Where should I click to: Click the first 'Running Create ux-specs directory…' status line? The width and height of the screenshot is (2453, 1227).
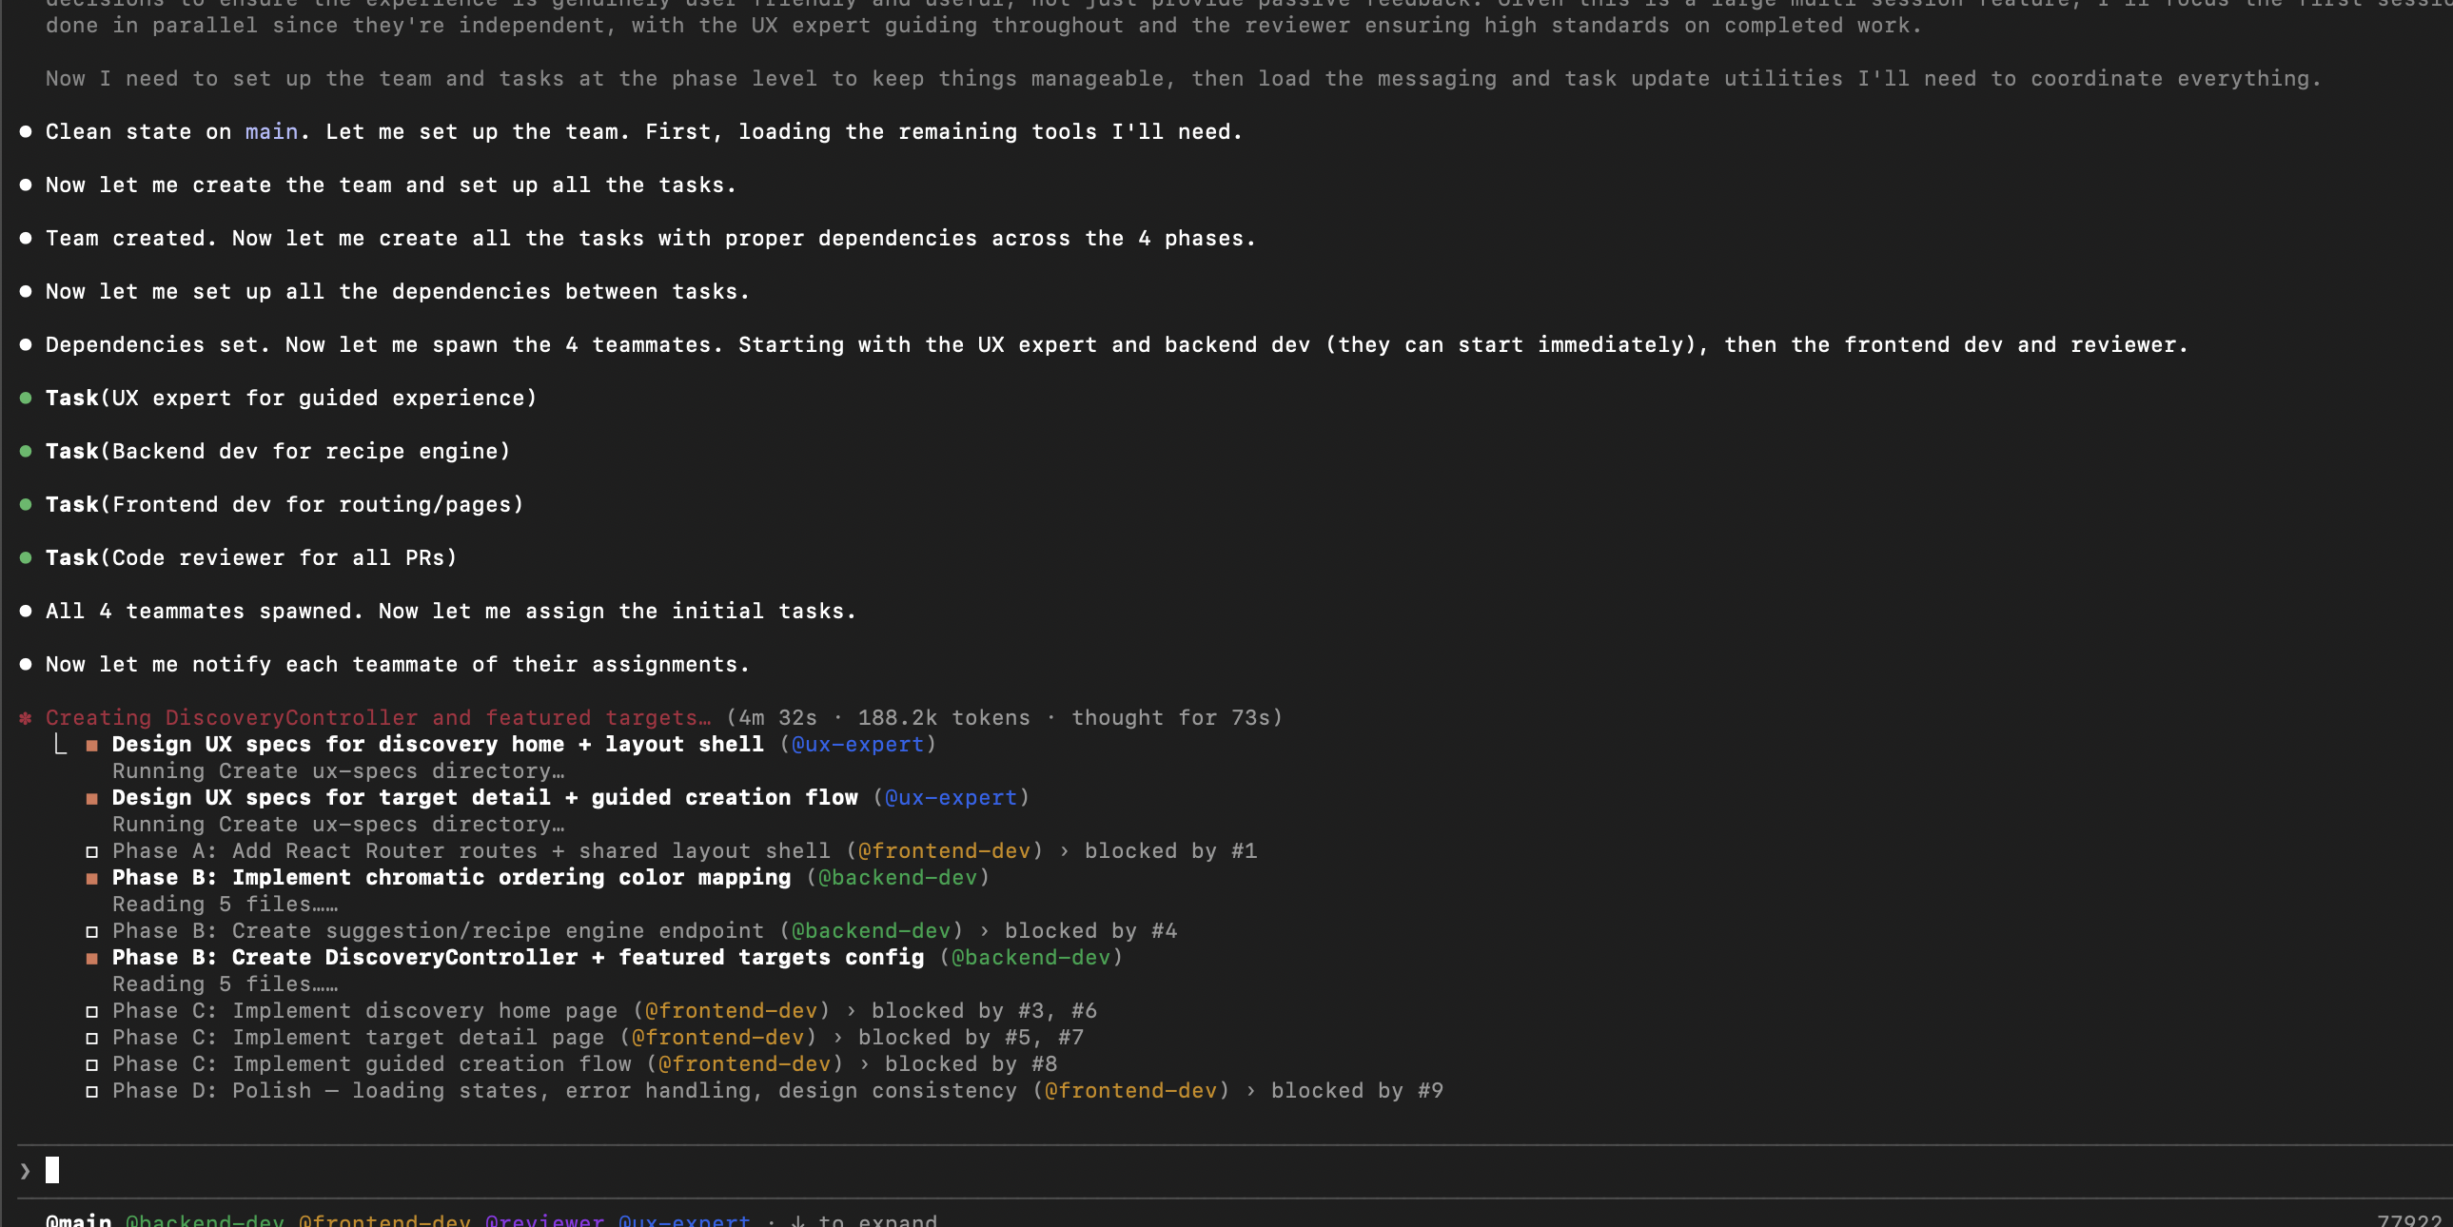click(338, 771)
